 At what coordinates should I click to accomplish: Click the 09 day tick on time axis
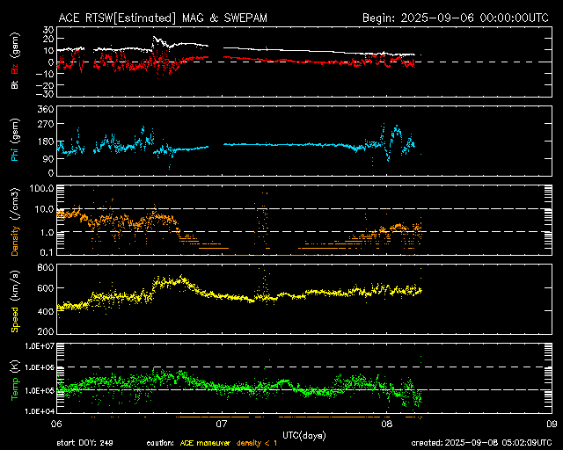coord(551,424)
